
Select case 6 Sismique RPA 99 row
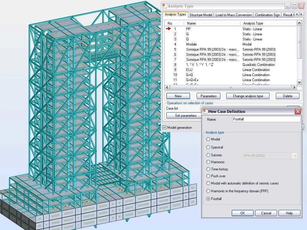(231, 55)
